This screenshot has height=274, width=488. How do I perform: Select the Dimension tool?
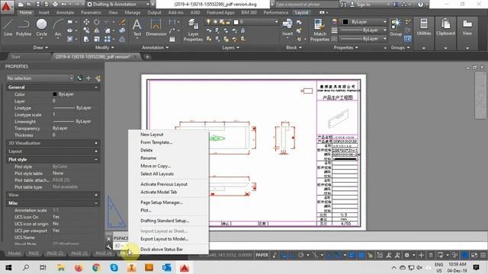pyautogui.click(x=156, y=27)
